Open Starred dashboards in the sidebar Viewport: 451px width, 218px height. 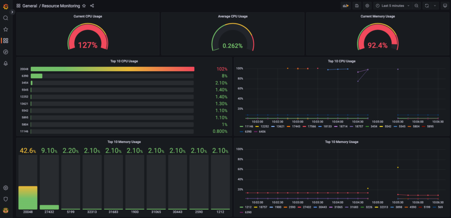[x=5, y=29]
